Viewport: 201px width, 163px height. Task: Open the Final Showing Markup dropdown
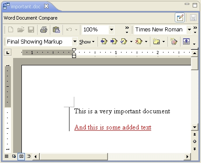75,41
